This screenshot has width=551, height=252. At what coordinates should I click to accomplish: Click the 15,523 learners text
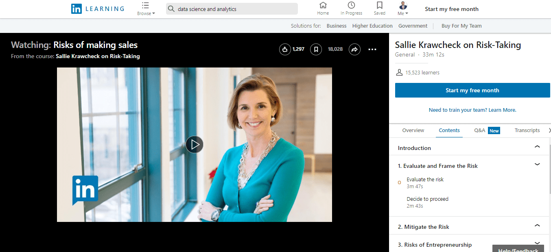pos(422,73)
